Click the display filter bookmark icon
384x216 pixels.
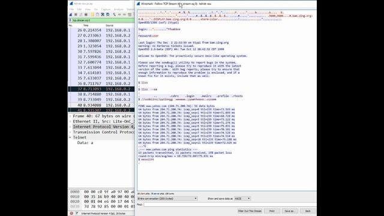tap(70, 20)
